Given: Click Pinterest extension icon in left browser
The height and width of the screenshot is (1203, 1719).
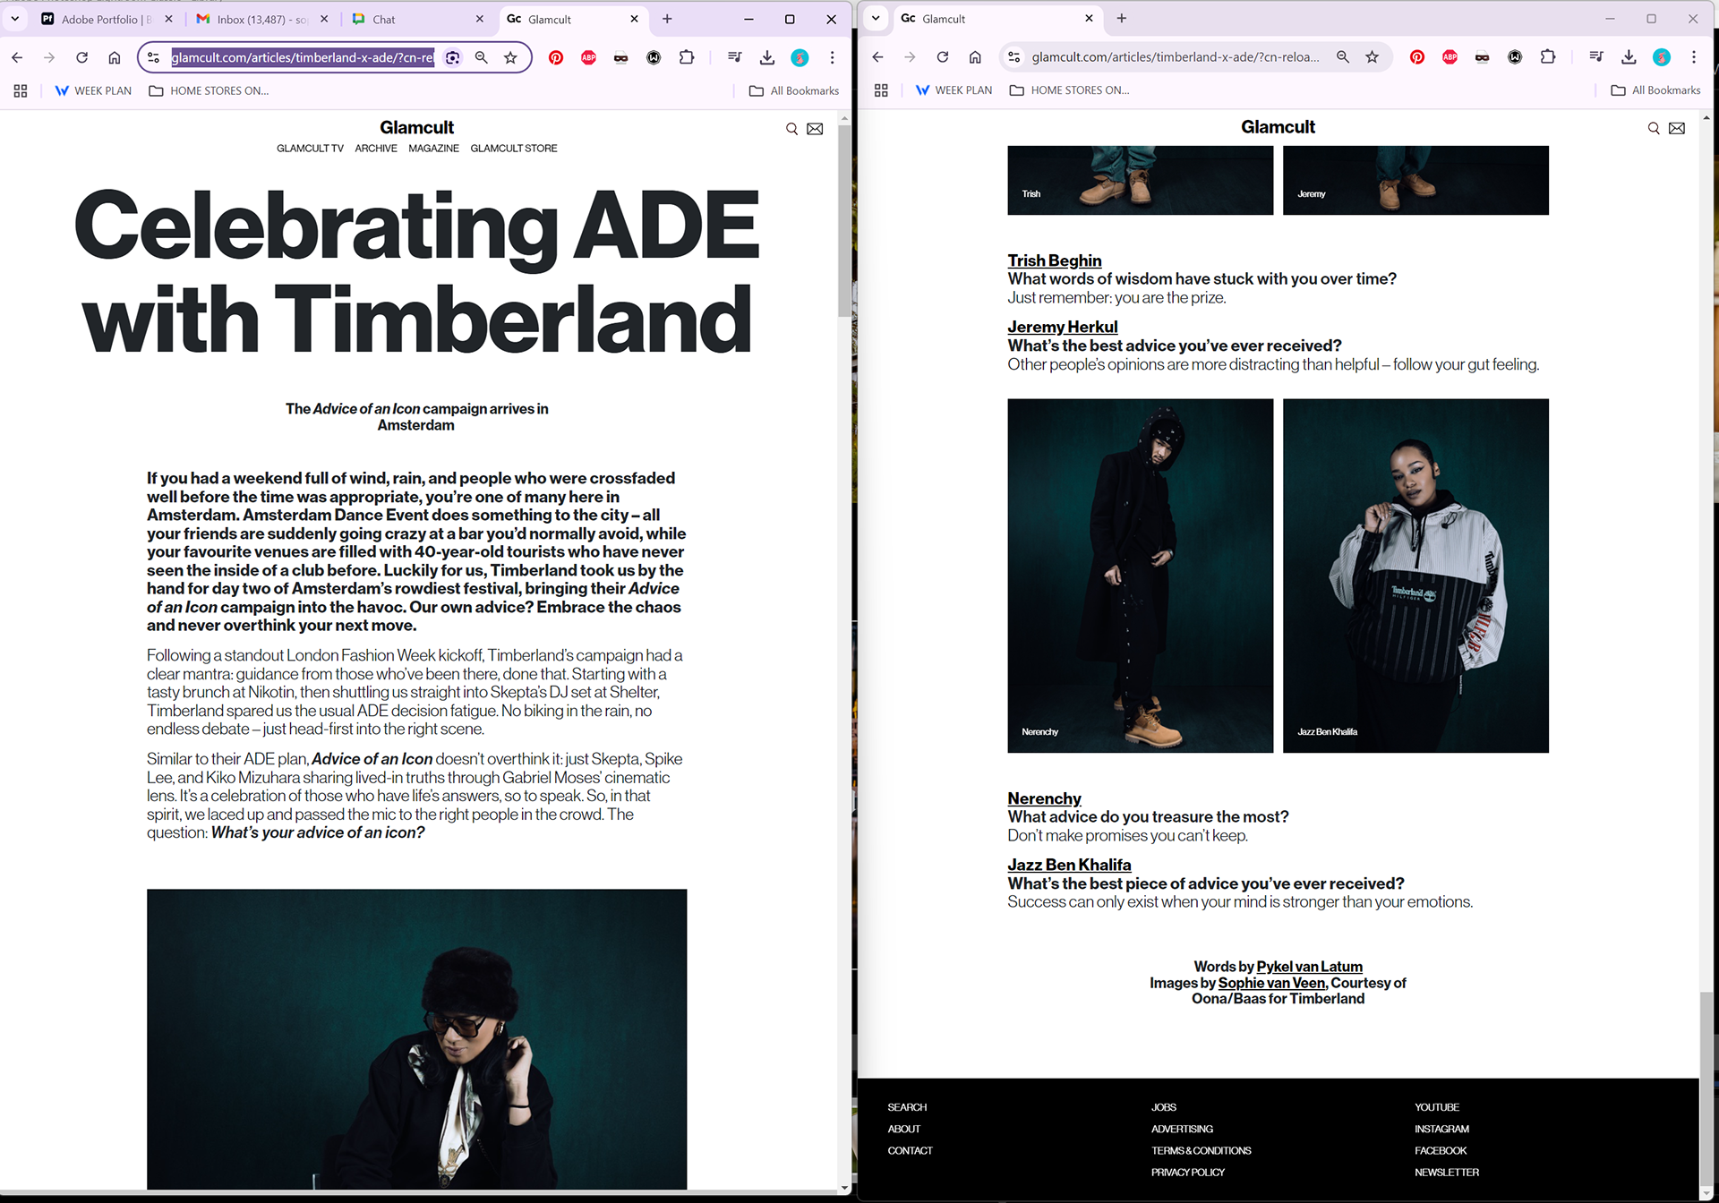Looking at the screenshot, I should [556, 57].
